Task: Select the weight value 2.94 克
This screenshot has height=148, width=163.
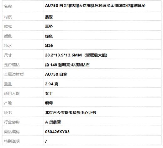Action: point(52,84)
